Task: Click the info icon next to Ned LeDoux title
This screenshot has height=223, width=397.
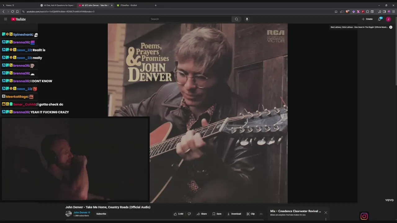Action: click(x=391, y=27)
